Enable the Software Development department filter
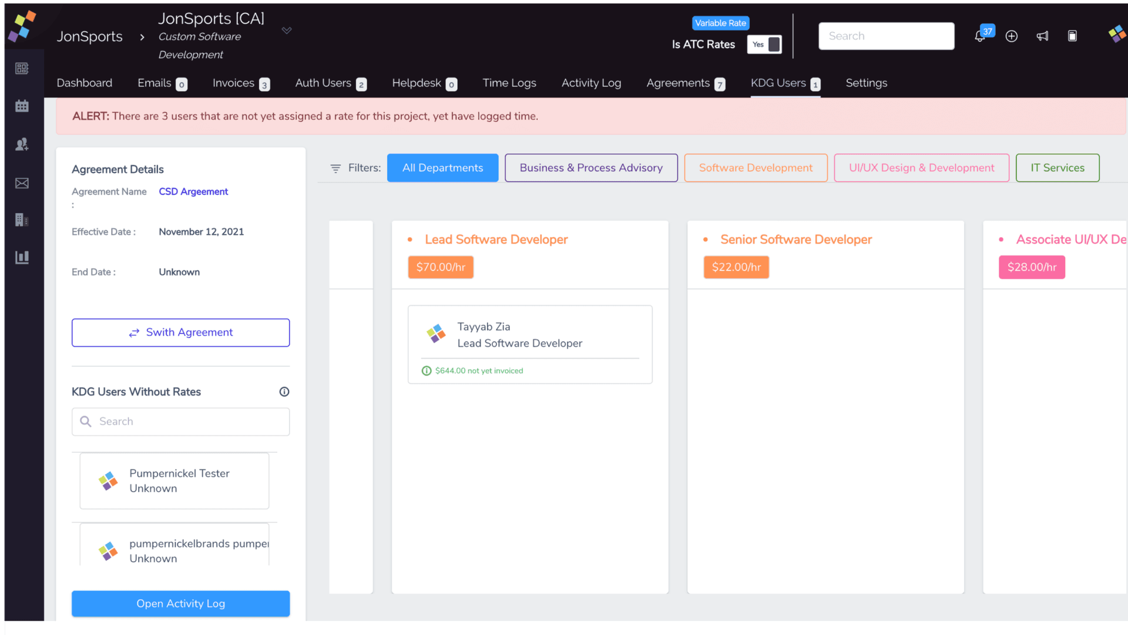Image resolution: width=1128 pixels, height=635 pixels. point(756,168)
